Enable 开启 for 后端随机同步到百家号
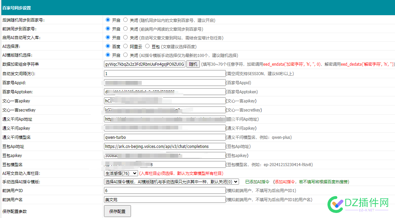 pos(108,20)
